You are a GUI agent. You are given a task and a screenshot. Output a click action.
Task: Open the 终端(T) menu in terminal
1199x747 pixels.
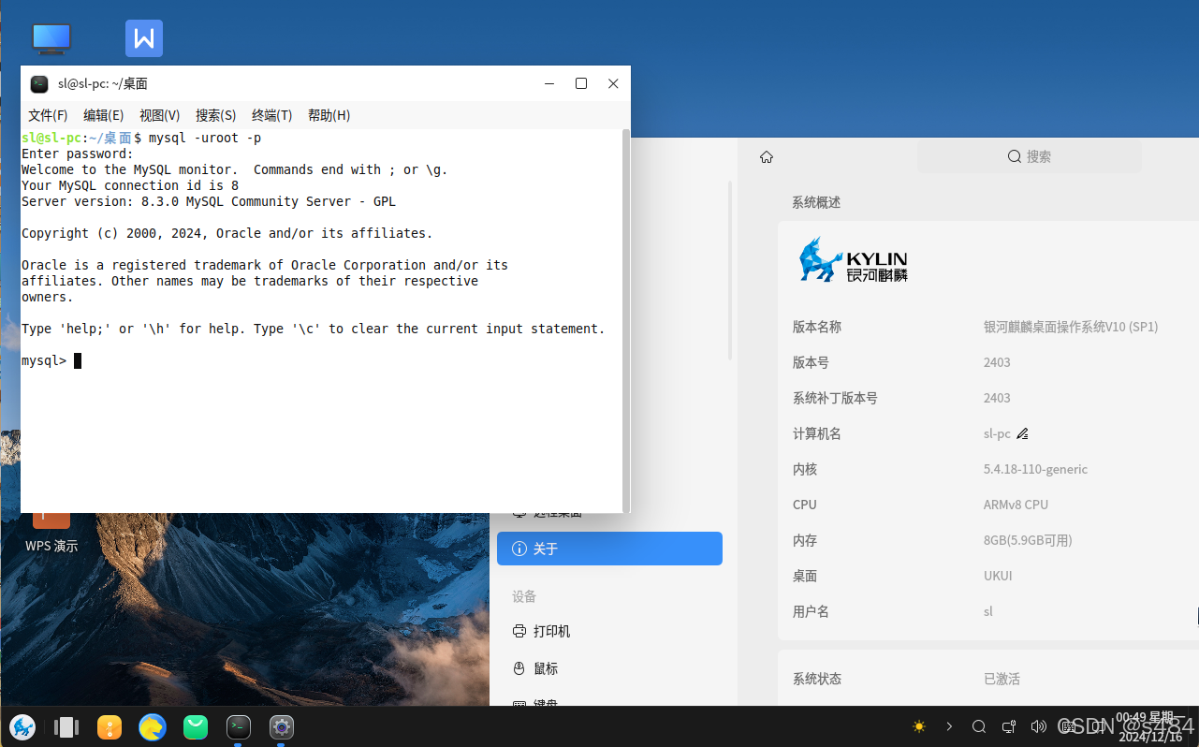272,115
